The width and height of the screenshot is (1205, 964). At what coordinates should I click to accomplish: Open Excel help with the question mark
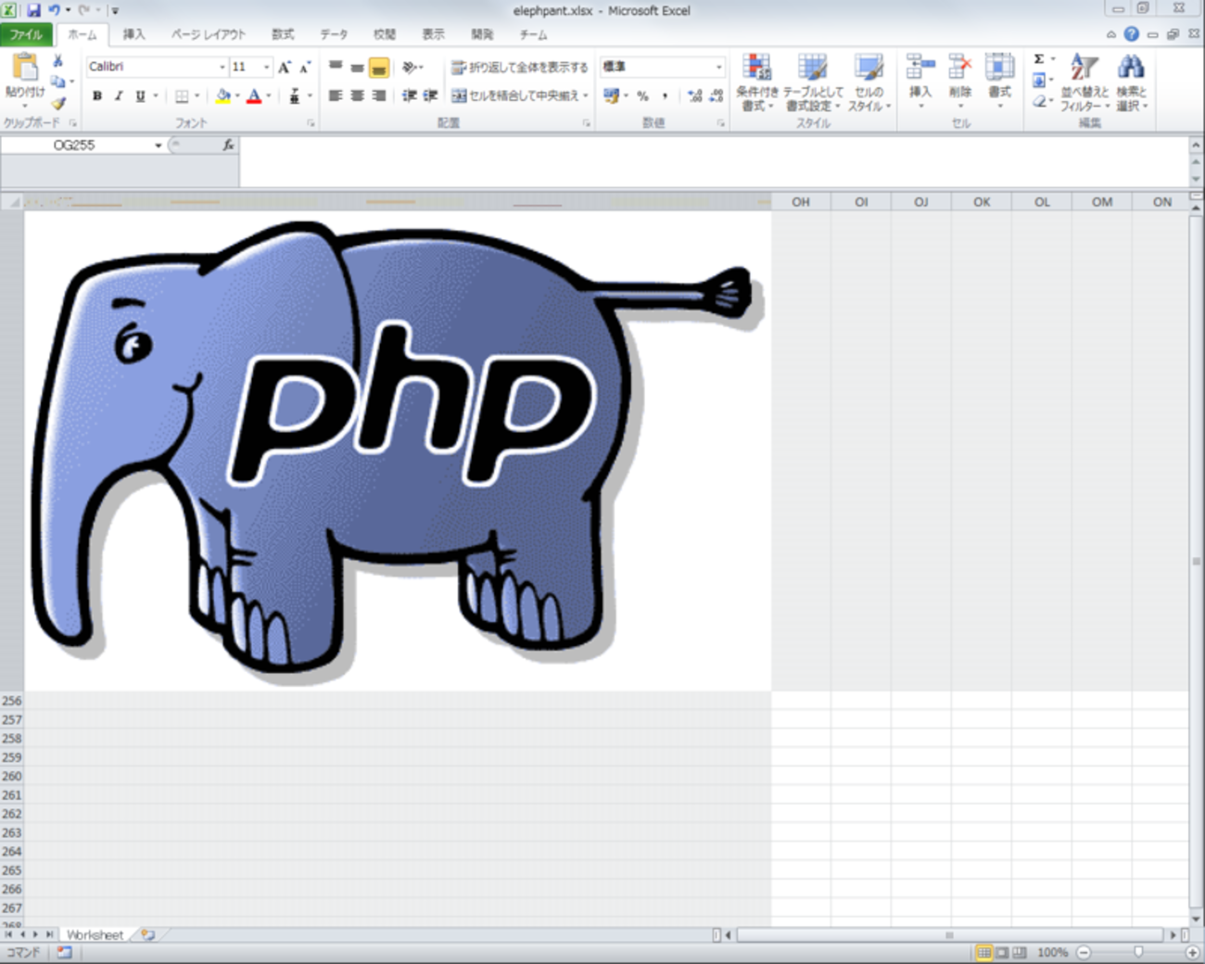click(x=1131, y=34)
